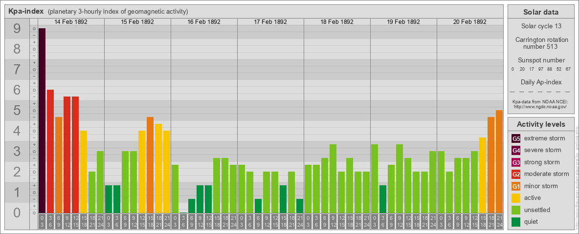
Task: Click the red 14 Feb 9–12h bar
Action: coord(67,155)
